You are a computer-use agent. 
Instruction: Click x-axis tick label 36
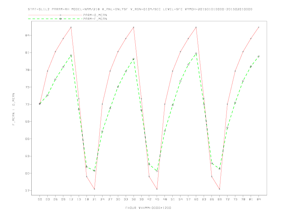(134, 199)
